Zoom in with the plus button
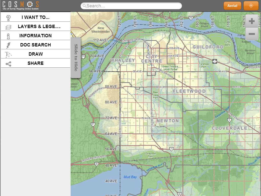 point(252,21)
